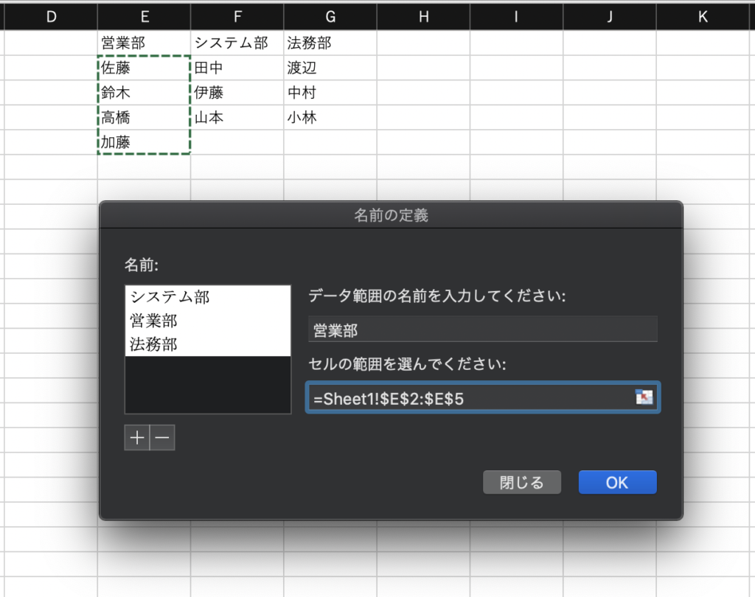Select システム部 in the name list
This screenshot has height=597, width=755.
(208, 297)
